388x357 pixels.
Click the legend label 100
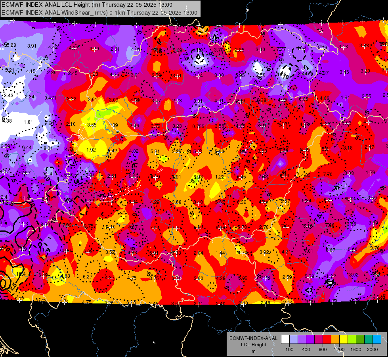point(289,349)
